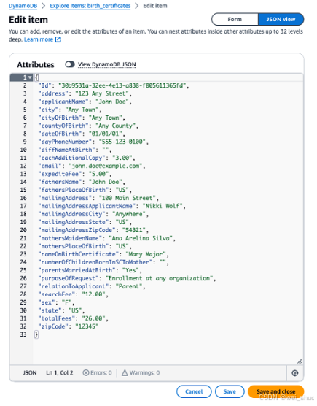Click the "fathersPlaceOfBirth" line
Viewport: 317px width, 406px height.
85,190
